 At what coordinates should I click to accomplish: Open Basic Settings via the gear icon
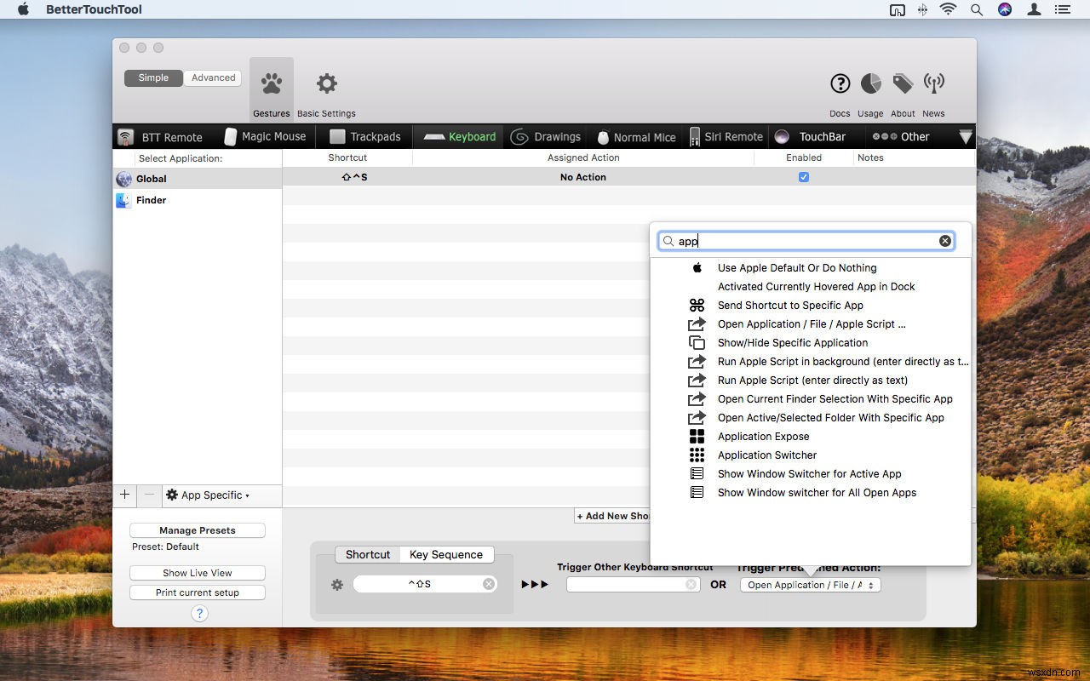point(325,82)
